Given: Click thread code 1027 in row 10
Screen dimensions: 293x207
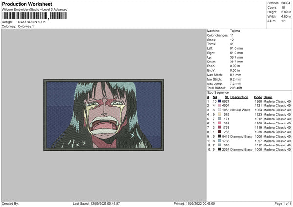Looking at the screenshot, I should click(258, 141).
